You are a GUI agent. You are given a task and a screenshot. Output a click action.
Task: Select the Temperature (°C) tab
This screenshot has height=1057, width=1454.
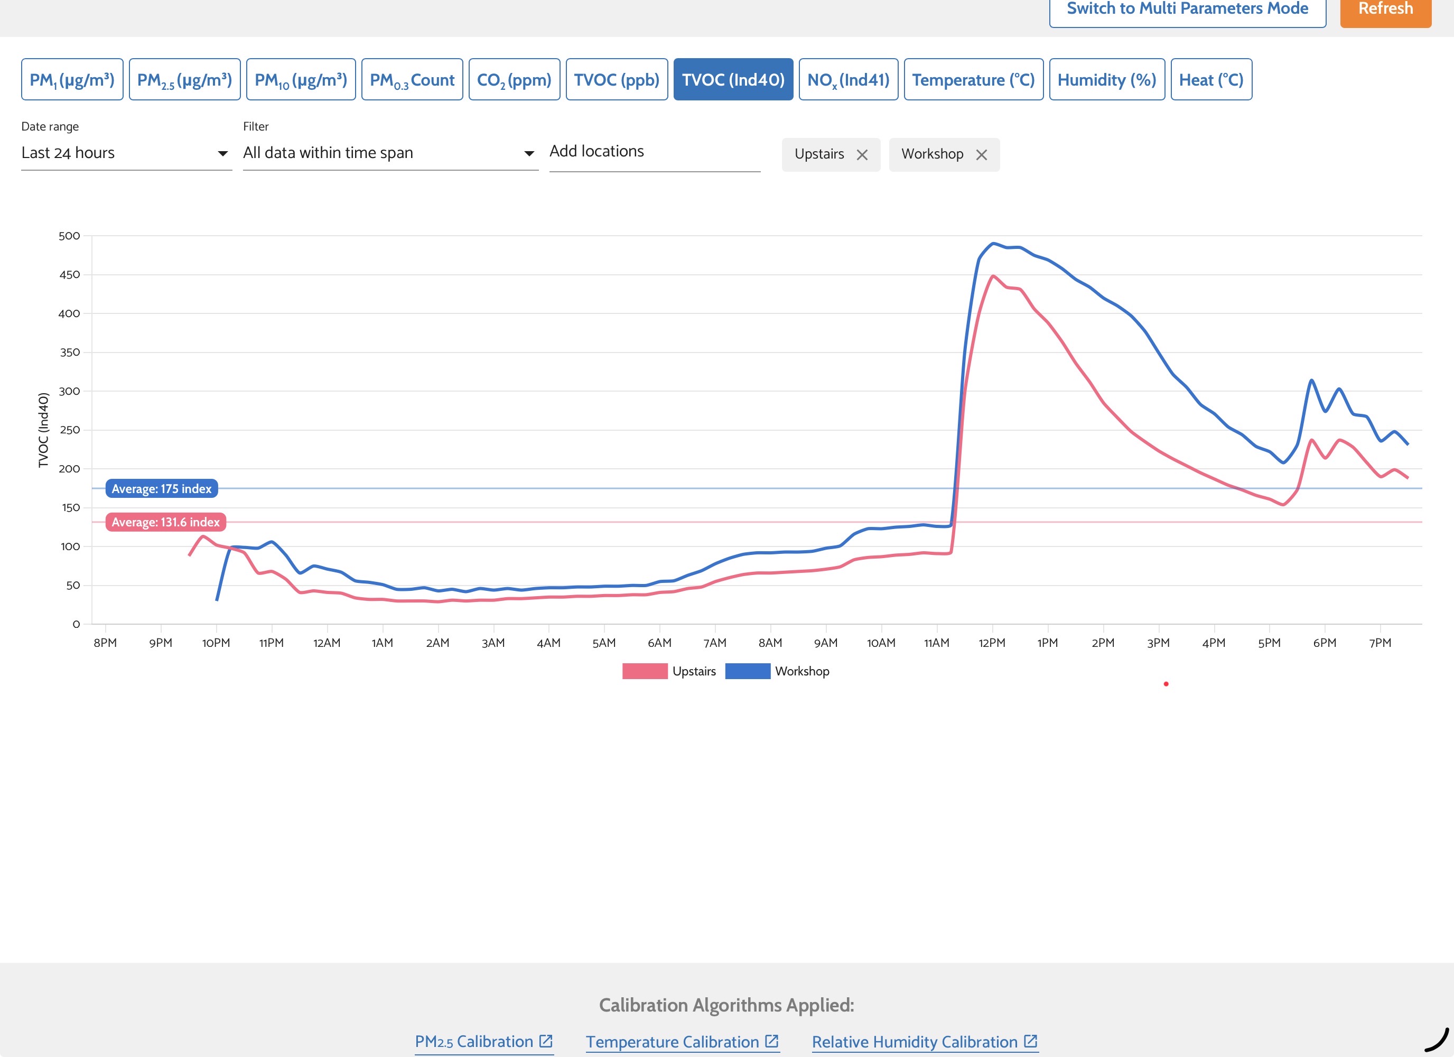pyautogui.click(x=973, y=79)
